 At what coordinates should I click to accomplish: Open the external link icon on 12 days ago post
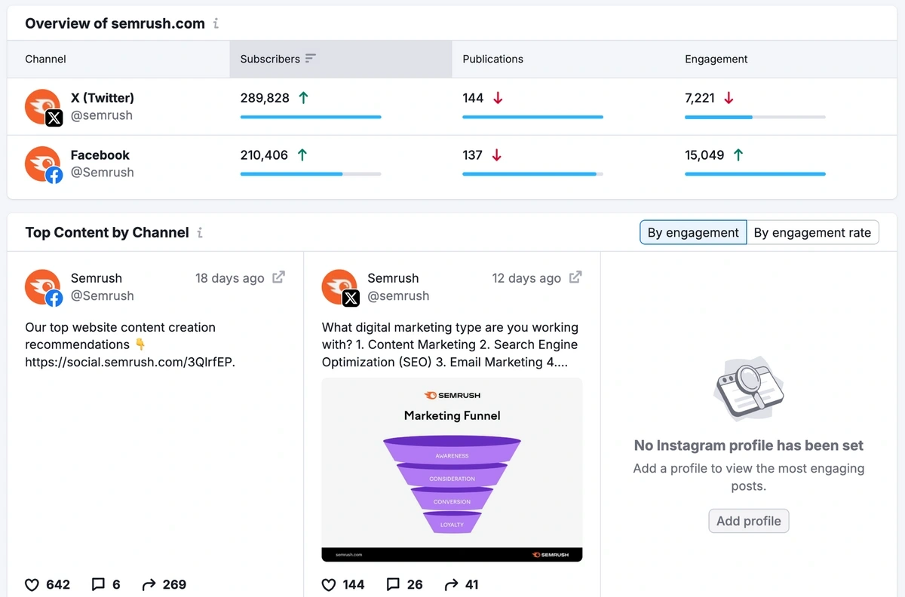575,277
